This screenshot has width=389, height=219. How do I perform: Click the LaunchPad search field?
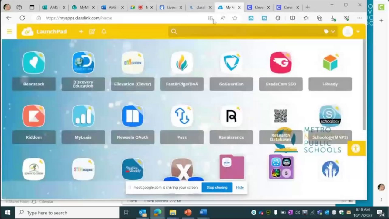[252, 31]
